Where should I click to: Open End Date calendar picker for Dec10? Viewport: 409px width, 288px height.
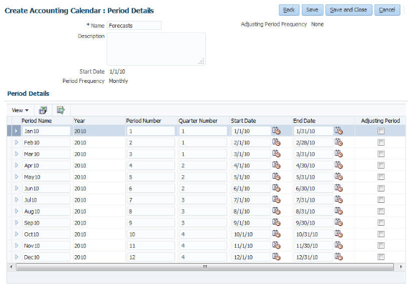point(339,257)
